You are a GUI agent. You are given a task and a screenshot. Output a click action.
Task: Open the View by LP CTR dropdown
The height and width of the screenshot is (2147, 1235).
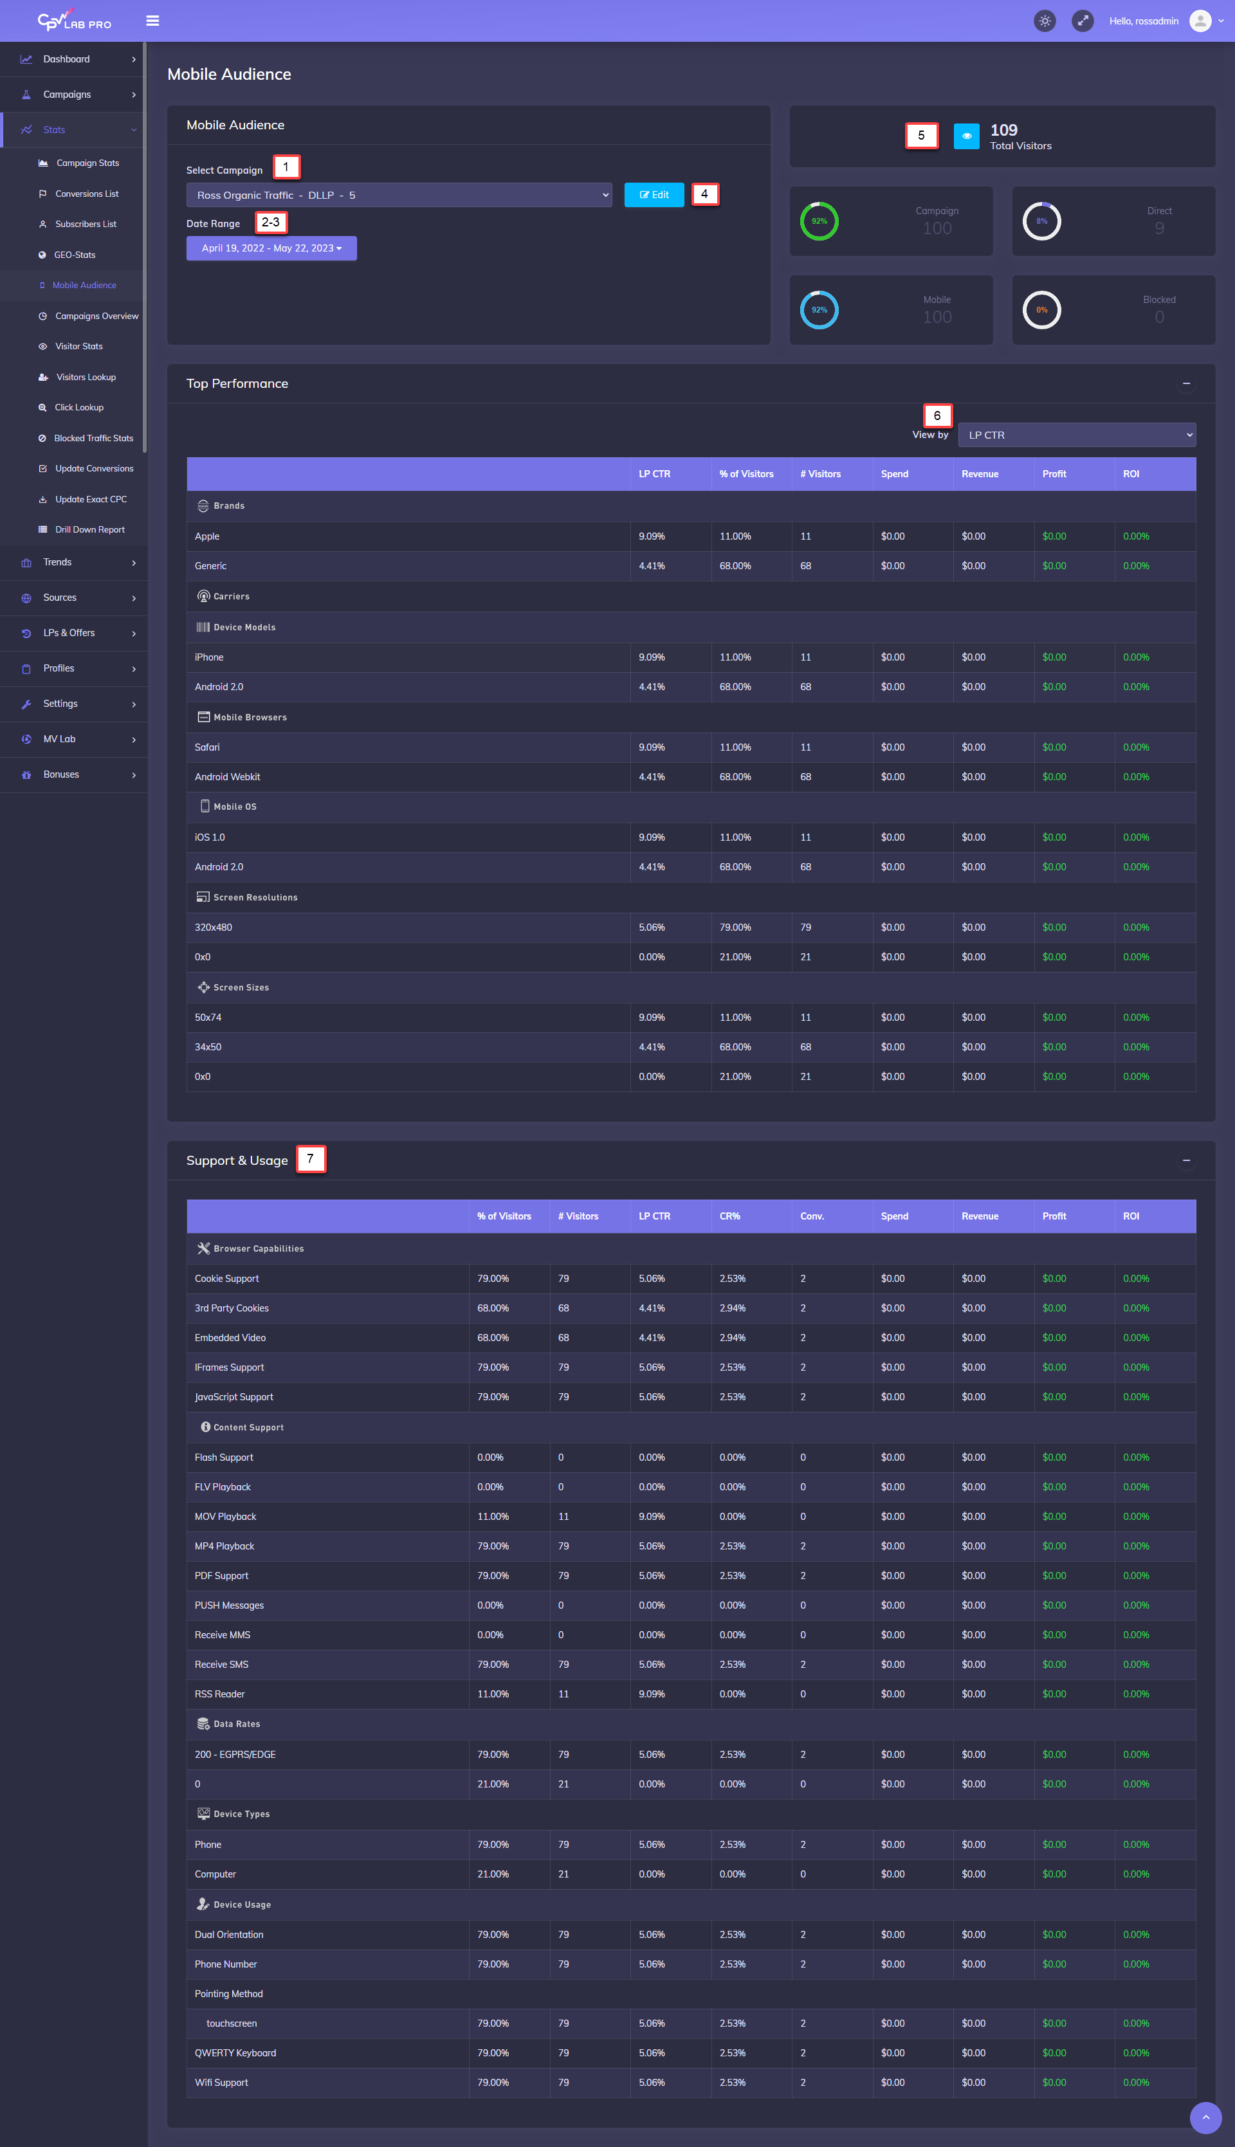pyautogui.click(x=1076, y=435)
